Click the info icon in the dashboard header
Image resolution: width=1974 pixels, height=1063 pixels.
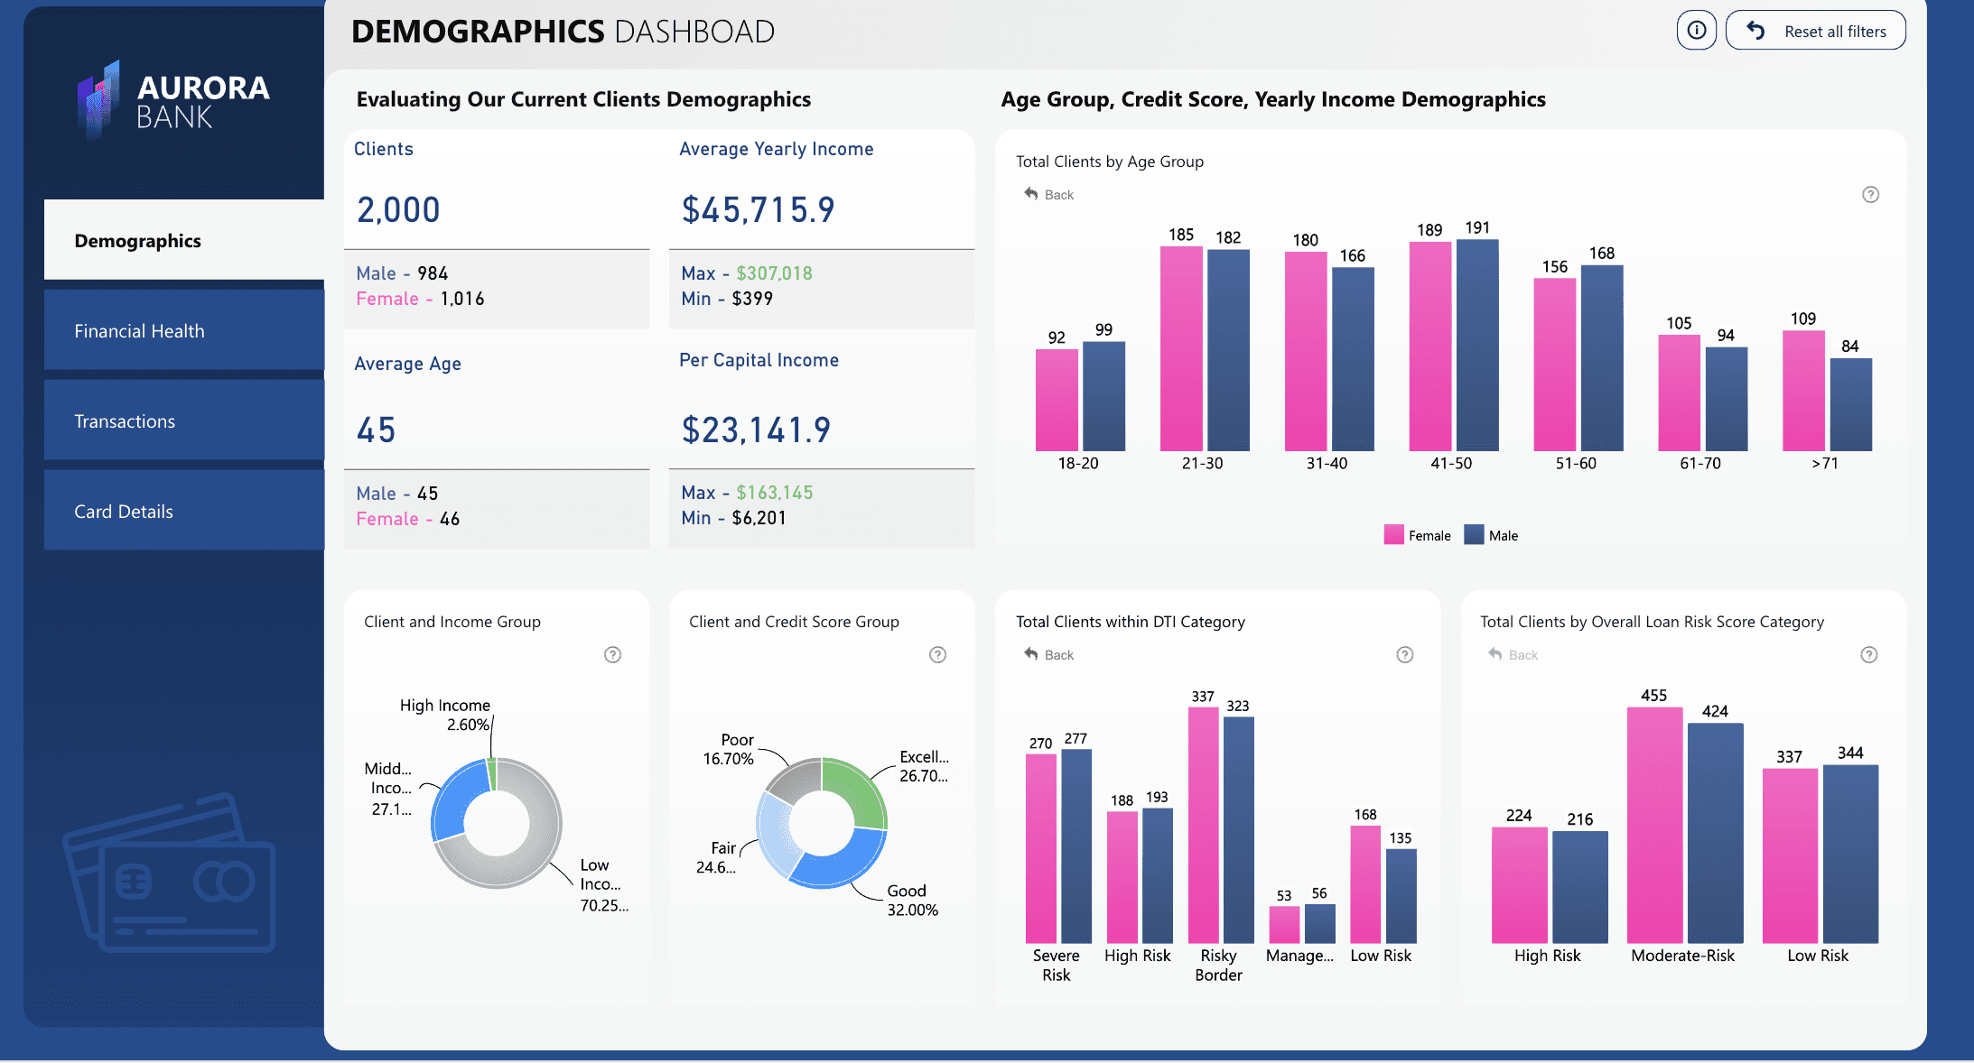(x=1696, y=31)
